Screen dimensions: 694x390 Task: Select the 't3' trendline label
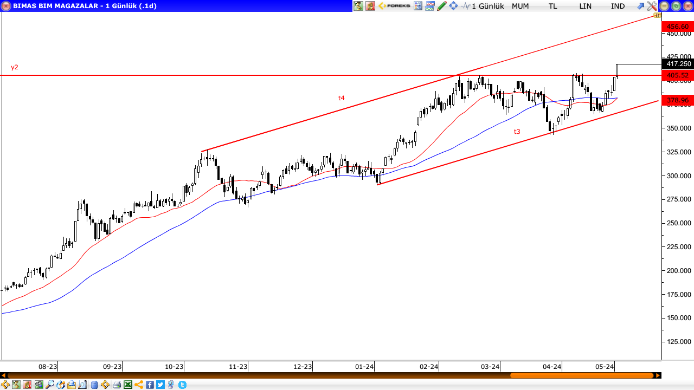pyautogui.click(x=517, y=131)
